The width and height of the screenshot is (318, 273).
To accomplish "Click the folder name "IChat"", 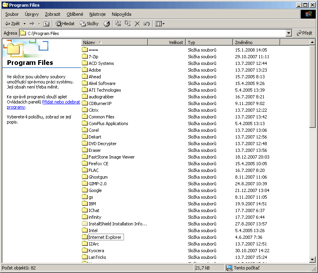I will [94, 210].
